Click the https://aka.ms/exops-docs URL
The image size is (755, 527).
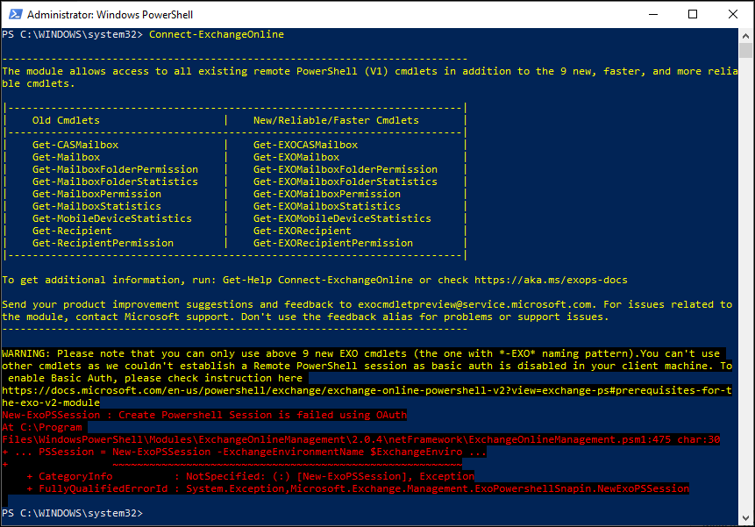click(551, 280)
